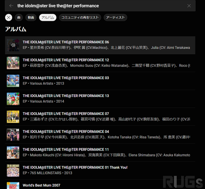Open PERFORMANCE 01 Thank You! album title
The image size is (205, 189).
coord(75,168)
